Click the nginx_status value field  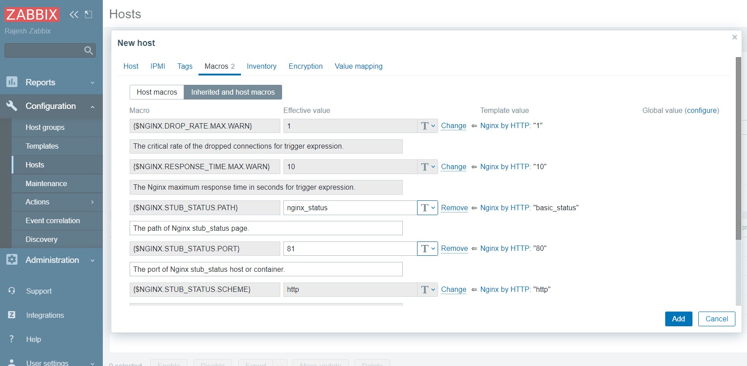pos(350,208)
